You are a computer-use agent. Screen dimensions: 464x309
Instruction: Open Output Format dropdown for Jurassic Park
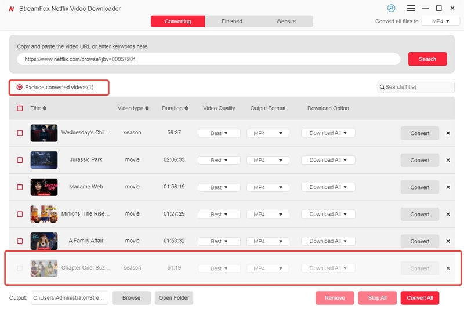click(x=268, y=160)
